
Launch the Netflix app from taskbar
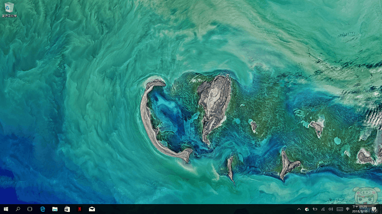(80, 209)
